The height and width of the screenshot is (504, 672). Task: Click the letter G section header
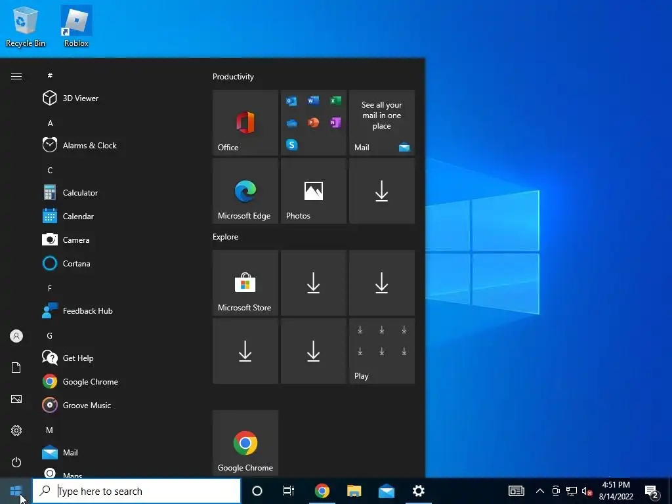pyautogui.click(x=50, y=335)
